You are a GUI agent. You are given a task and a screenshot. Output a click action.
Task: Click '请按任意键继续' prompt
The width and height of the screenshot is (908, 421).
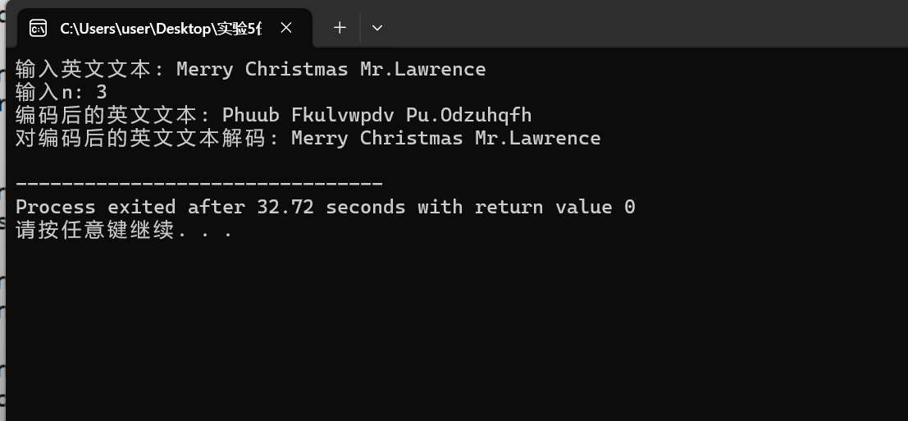(95, 230)
